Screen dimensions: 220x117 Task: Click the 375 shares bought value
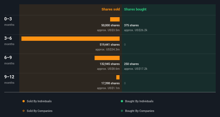coord(131,25)
